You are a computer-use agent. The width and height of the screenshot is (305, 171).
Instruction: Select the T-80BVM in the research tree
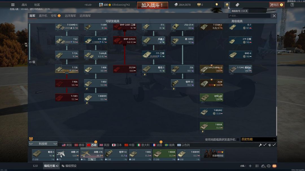click(x=96, y=97)
